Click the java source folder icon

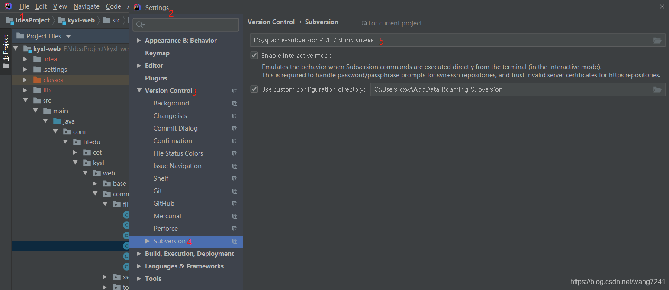coord(57,121)
